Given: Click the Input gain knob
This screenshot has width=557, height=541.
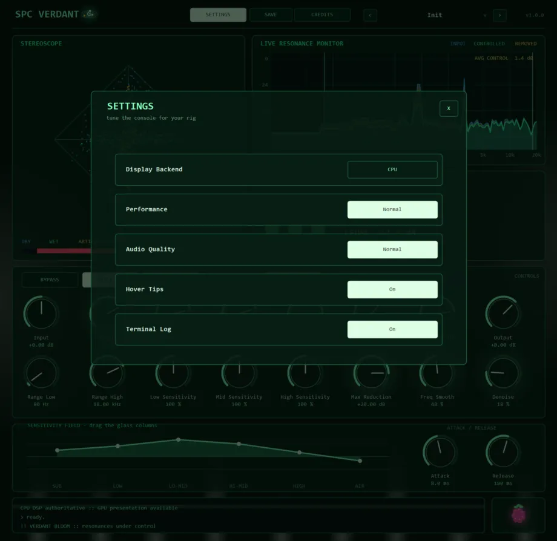Looking at the screenshot, I should (41, 313).
